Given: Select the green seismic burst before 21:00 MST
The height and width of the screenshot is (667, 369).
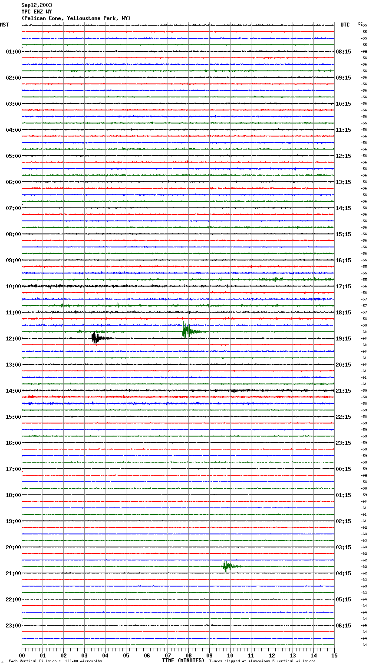Looking at the screenshot, I should (x=227, y=566).
